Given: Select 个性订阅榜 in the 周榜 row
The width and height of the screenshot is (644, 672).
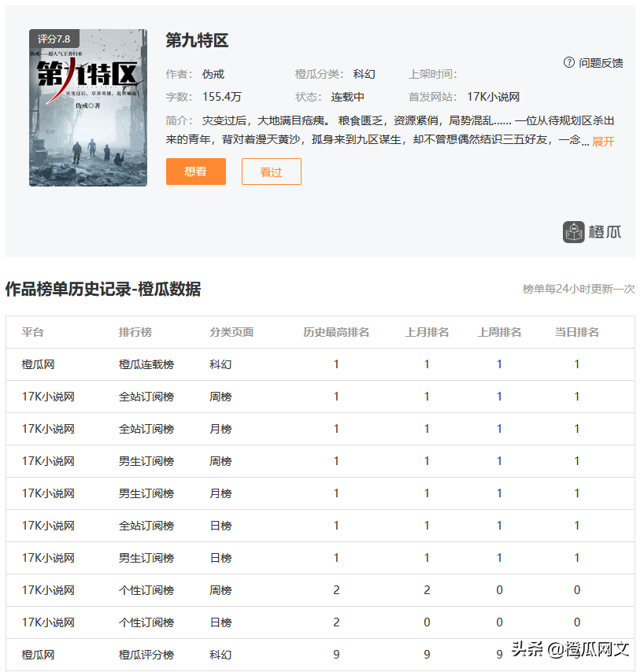Looking at the screenshot, I should [x=146, y=590].
